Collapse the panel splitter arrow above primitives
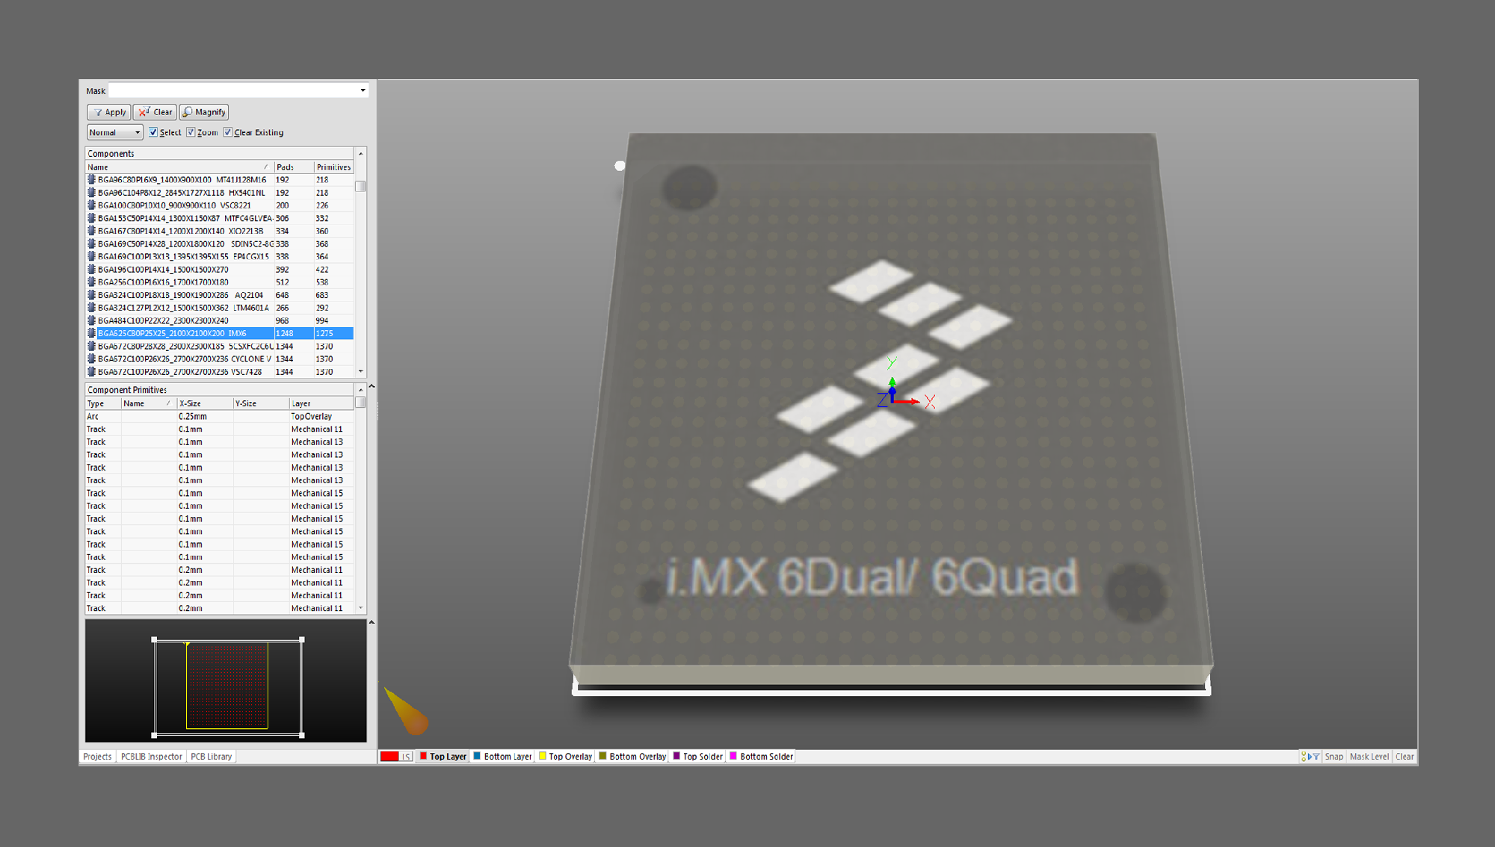 [x=372, y=386]
